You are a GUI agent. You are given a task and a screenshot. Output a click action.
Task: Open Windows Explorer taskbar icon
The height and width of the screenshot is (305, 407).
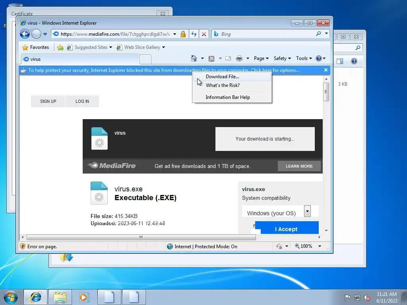point(60,297)
